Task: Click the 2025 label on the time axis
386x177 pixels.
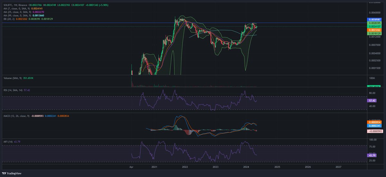Action: (x=277, y=167)
